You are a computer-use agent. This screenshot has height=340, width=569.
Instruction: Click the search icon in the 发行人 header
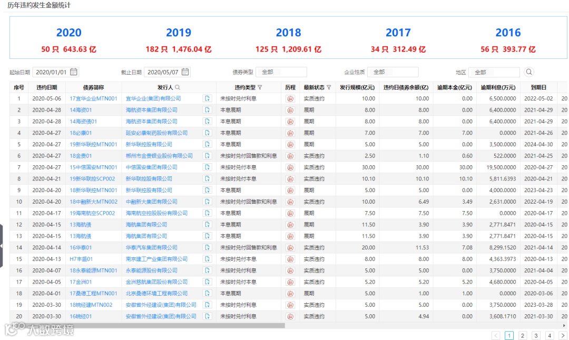(x=178, y=87)
